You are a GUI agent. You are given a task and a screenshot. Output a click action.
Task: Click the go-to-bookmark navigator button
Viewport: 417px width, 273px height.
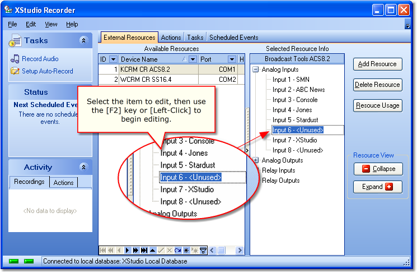[x=195, y=251]
